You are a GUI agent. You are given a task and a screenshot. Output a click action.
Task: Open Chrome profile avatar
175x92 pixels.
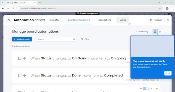167,8
